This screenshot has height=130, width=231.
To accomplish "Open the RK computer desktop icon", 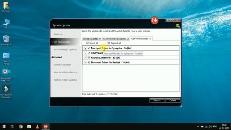I will 6,23.
